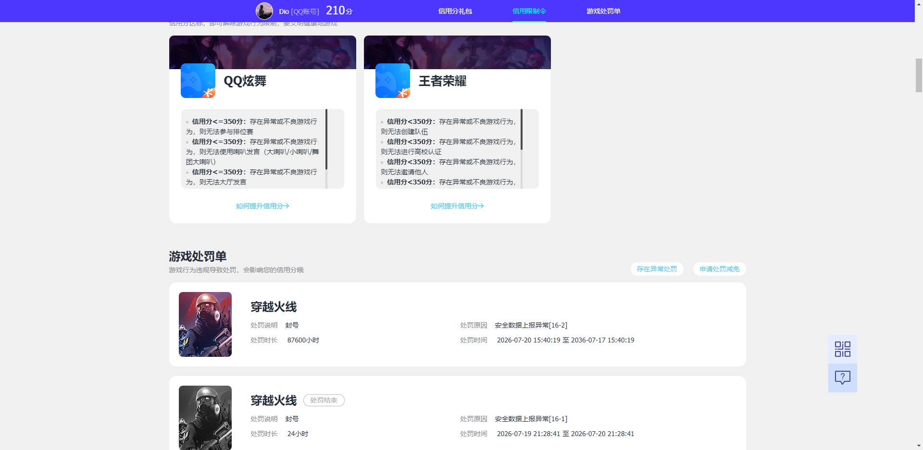923x450 pixels.
Task: Open the help question side button
Action: (x=842, y=378)
